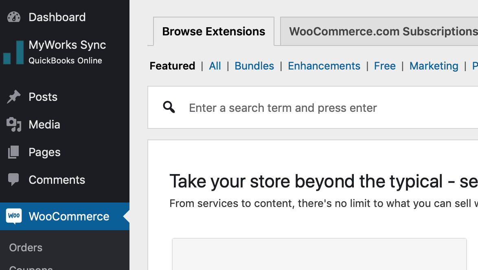Click the Posts pushpin icon
The image size is (478, 270).
14,97
